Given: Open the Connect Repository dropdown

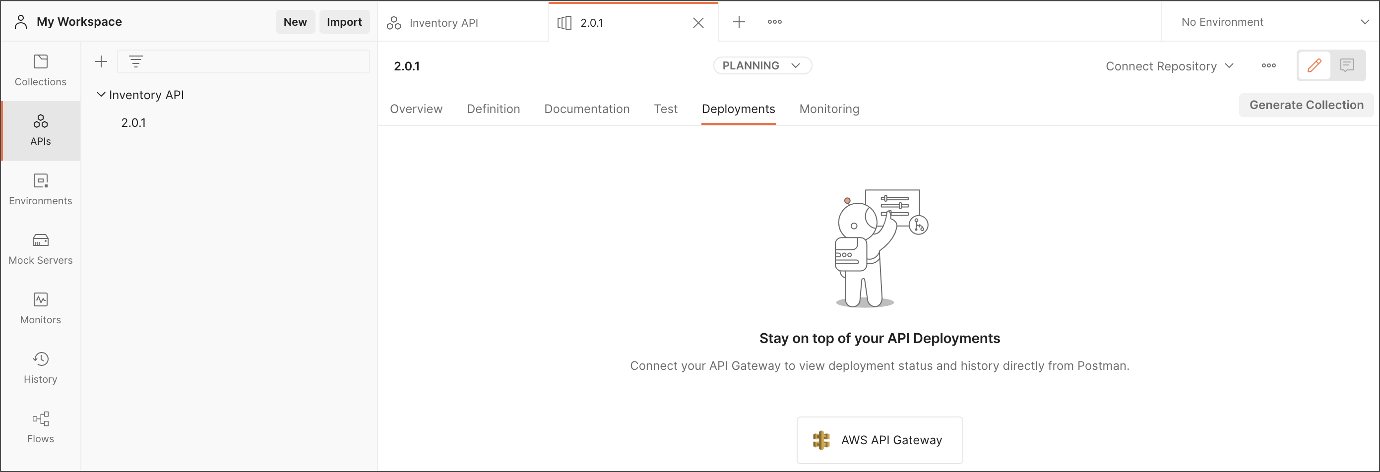Looking at the screenshot, I should coord(1170,66).
